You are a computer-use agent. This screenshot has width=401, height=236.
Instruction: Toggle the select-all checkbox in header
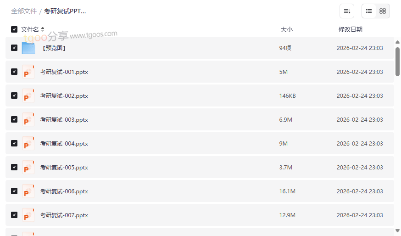(14, 29)
